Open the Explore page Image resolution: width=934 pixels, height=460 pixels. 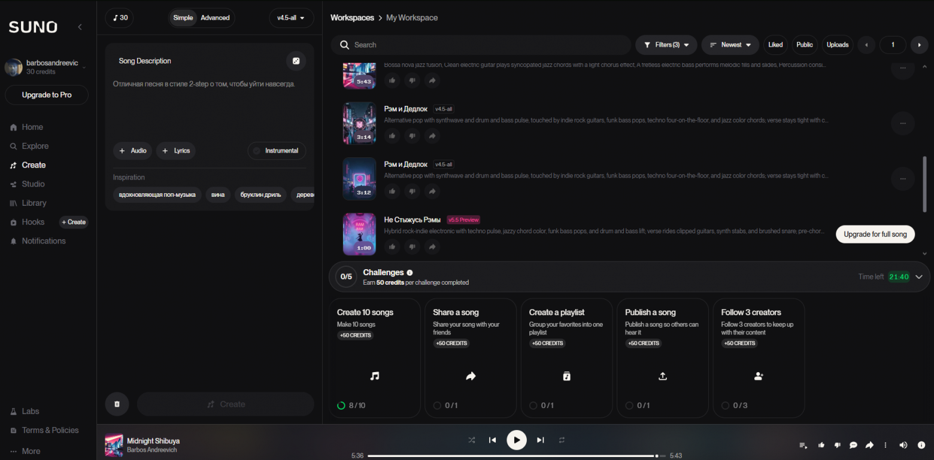(x=29, y=146)
